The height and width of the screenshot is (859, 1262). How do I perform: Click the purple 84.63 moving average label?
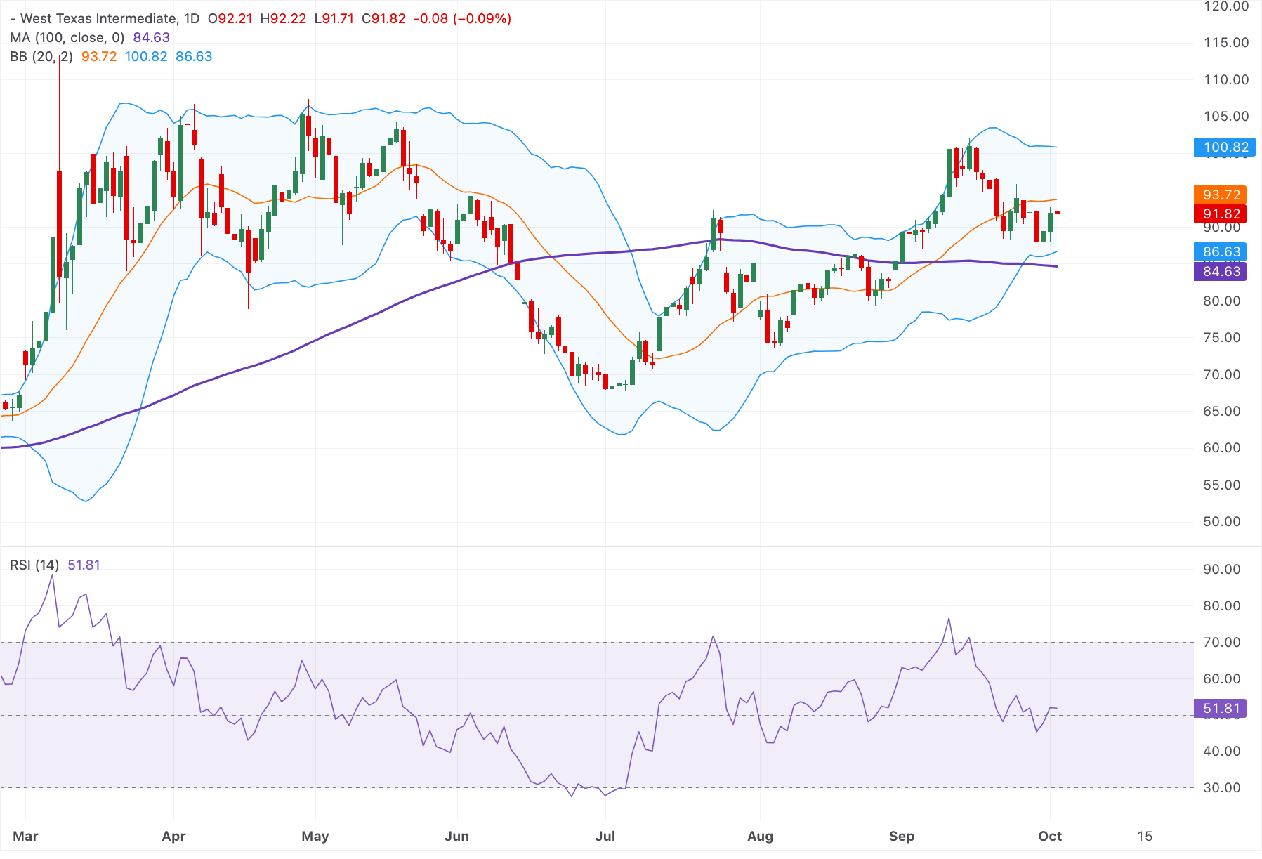(1221, 271)
